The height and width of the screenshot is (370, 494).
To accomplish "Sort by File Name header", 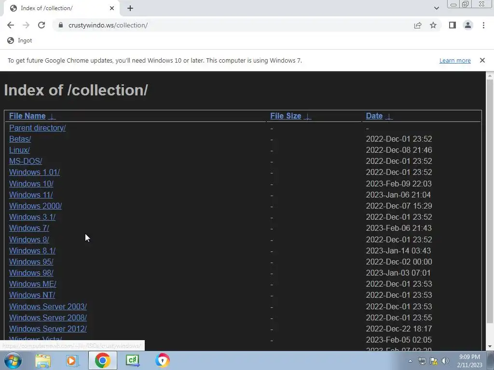I will point(27,116).
